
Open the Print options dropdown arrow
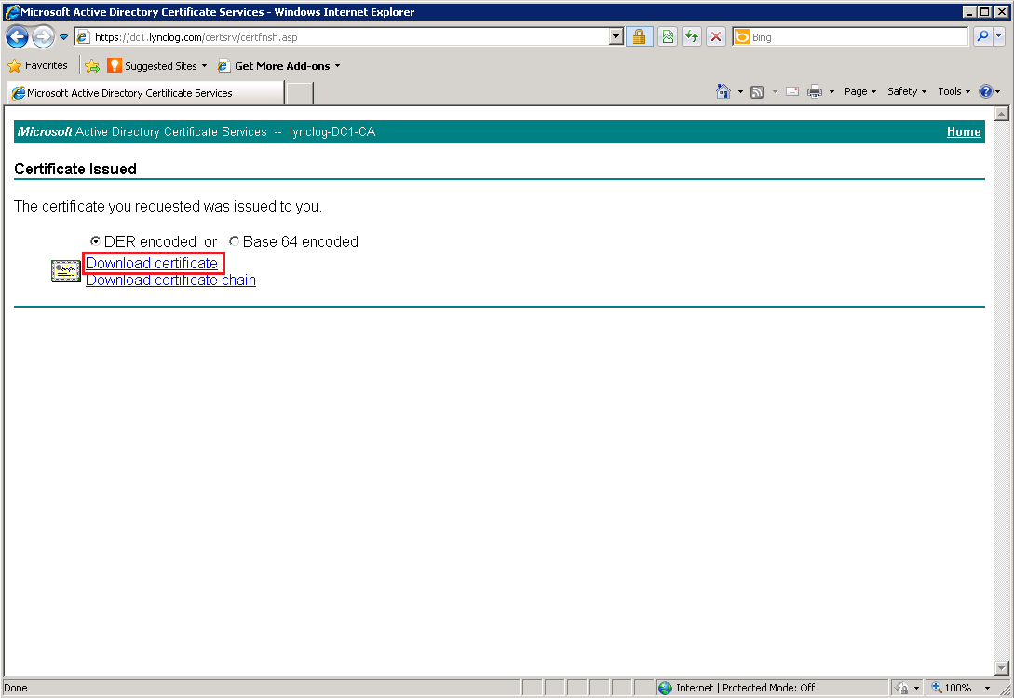point(831,92)
